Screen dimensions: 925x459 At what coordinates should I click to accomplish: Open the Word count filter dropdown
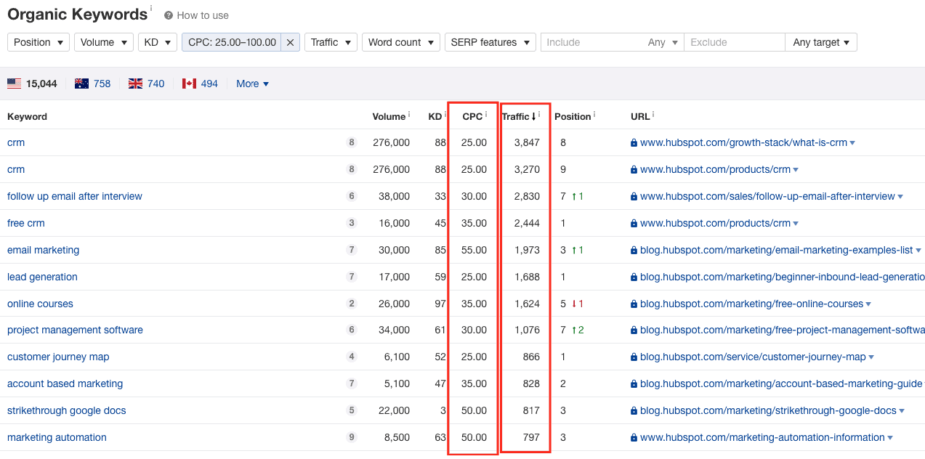[401, 42]
